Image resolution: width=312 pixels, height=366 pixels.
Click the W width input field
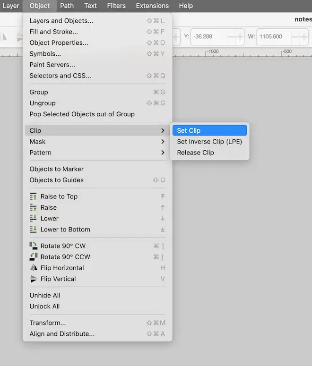tap(273, 36)
